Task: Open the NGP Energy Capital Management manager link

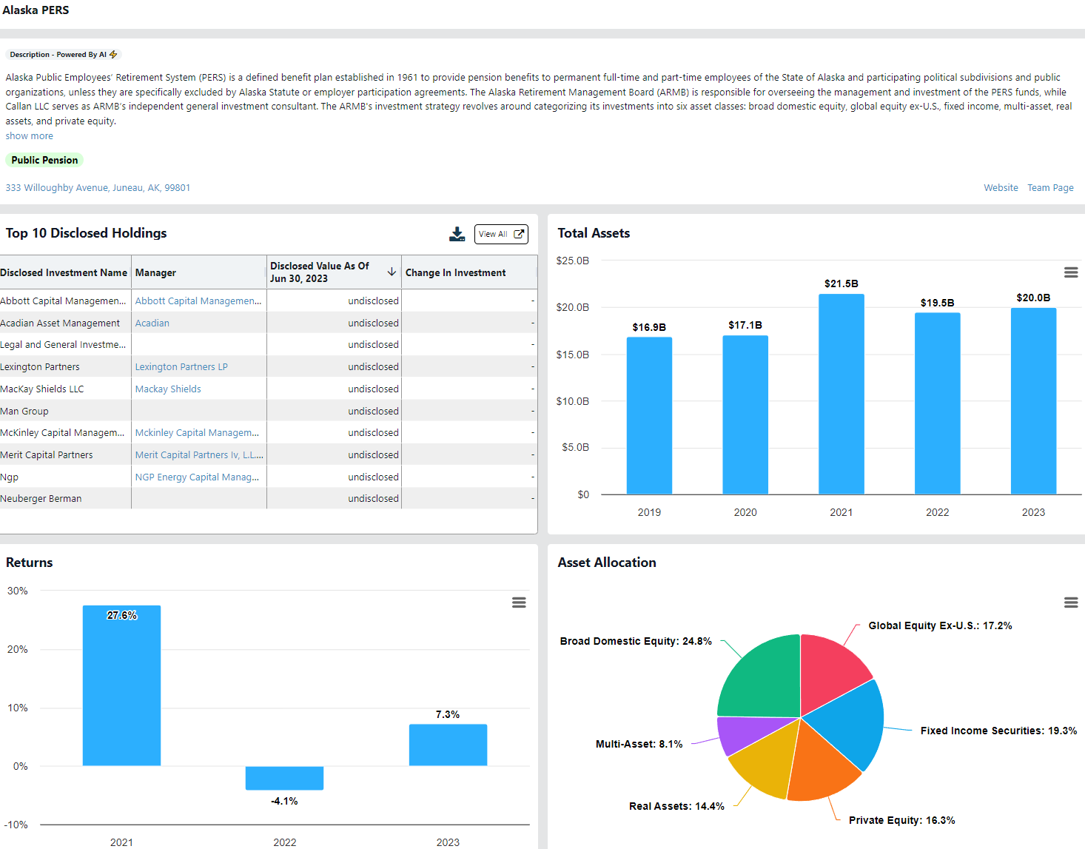Action: click(197, 477)
